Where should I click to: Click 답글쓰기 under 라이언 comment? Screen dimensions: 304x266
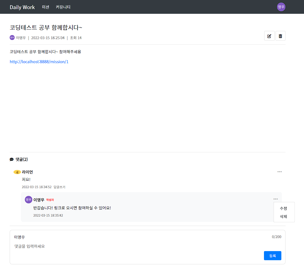tap(60, 187)
